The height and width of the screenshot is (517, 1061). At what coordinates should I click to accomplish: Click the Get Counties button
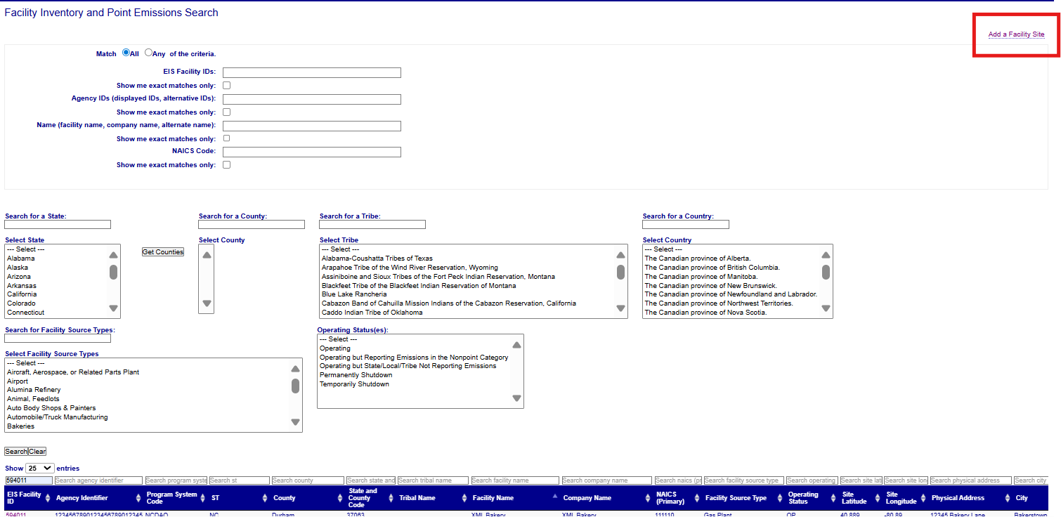coord(163,252)
